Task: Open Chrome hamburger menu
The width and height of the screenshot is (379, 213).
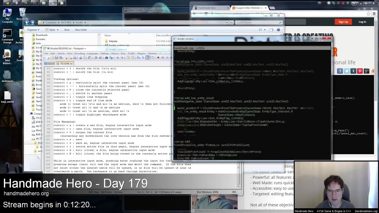Action: click(x=375, y=14)
